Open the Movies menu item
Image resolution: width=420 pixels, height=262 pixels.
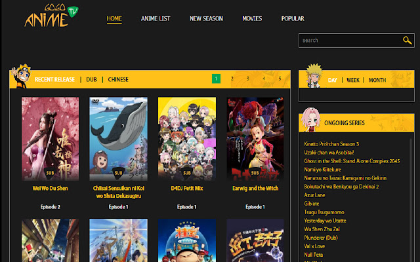tap(252, 18)
